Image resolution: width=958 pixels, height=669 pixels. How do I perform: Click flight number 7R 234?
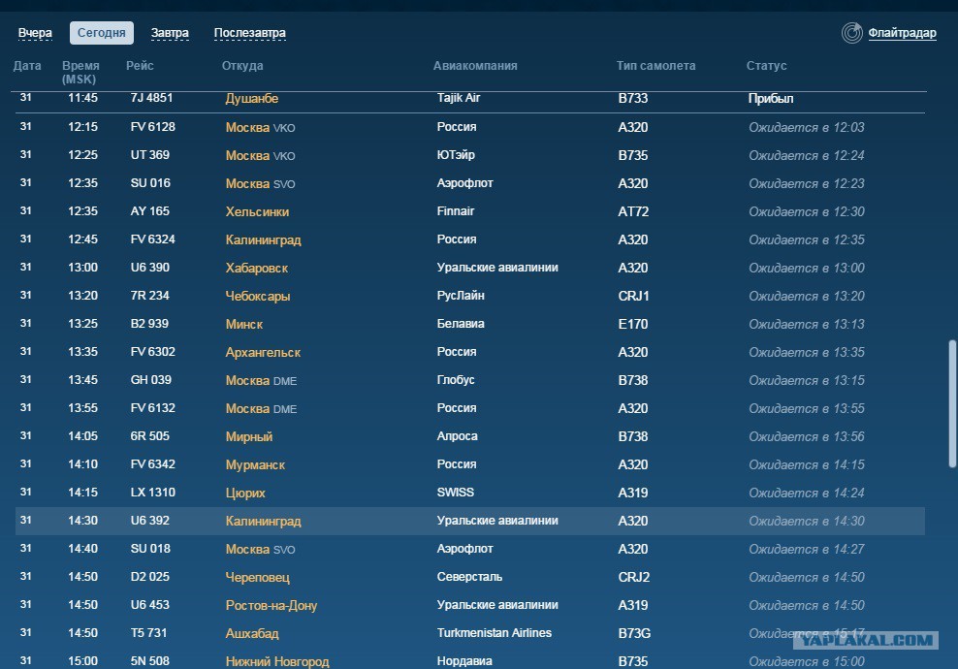149,296
